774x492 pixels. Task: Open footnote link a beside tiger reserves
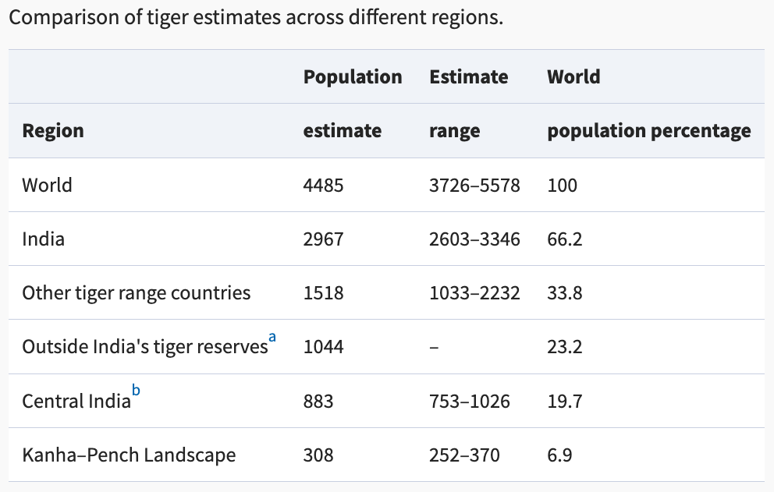[272, 338]
